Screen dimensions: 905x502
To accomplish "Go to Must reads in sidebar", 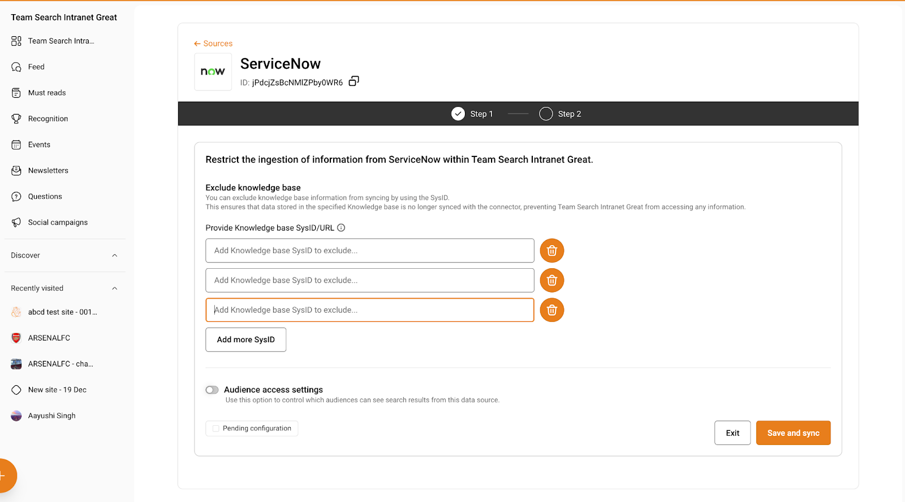I will click(47, 93).
